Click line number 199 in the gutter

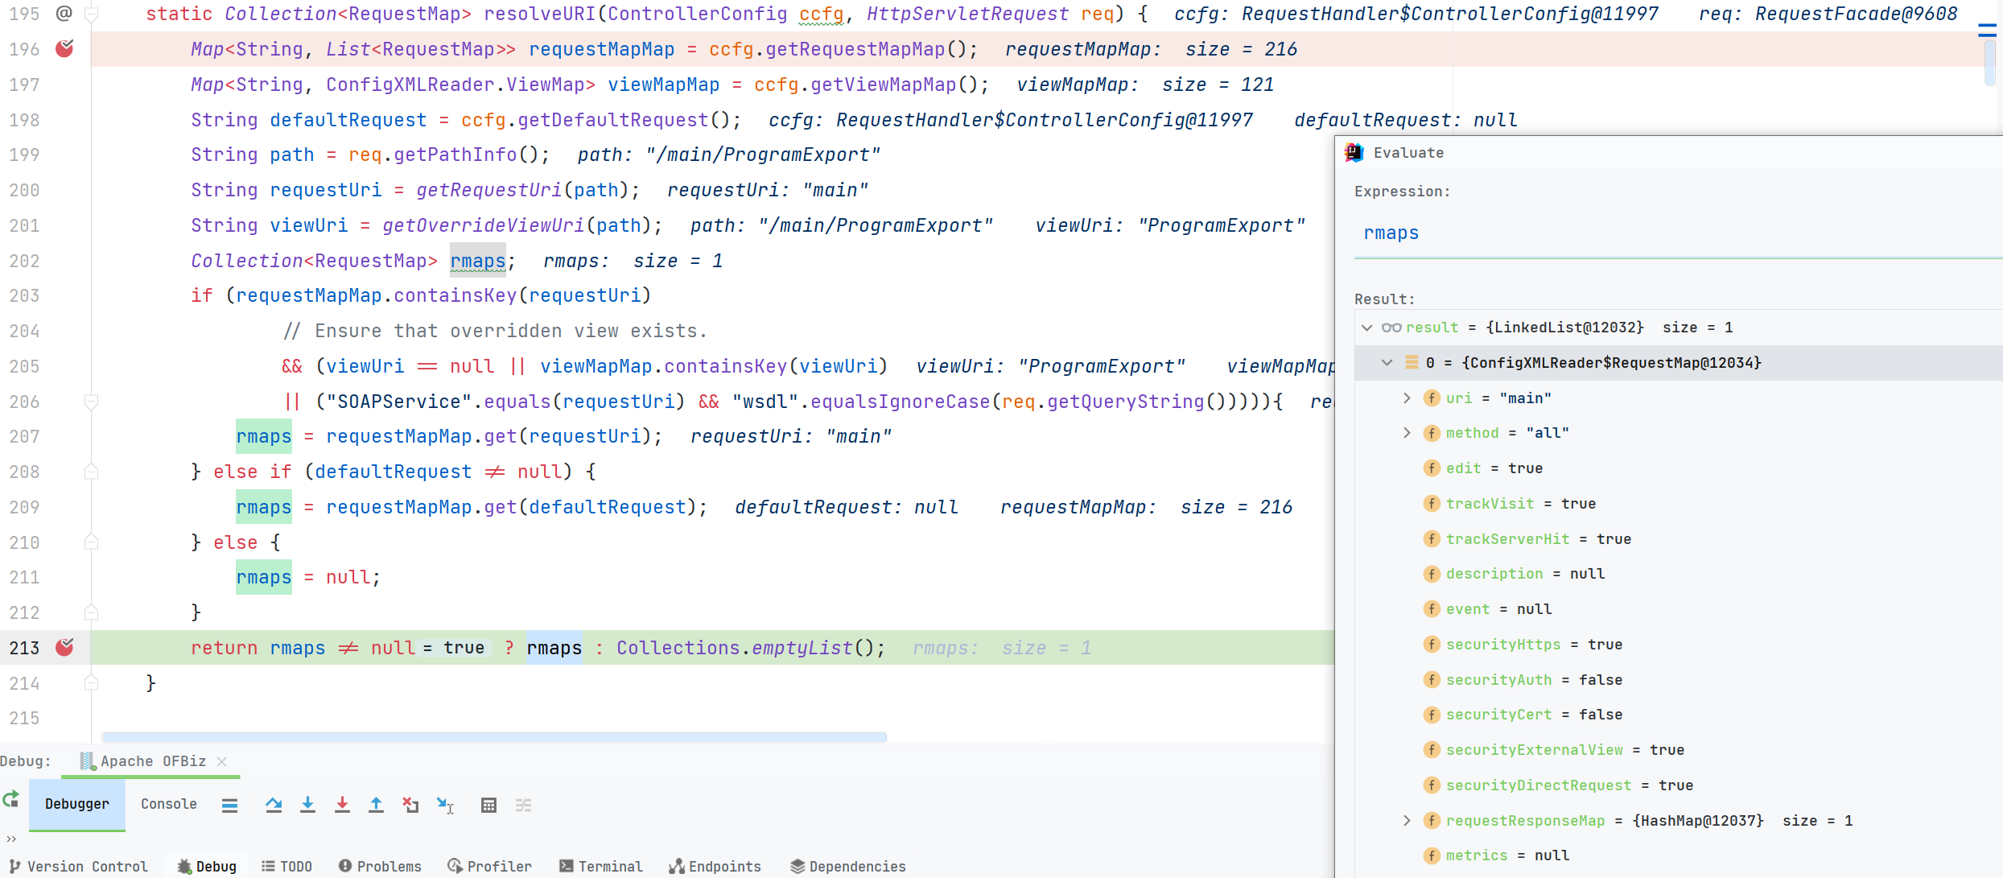click(x=24, y=155)
